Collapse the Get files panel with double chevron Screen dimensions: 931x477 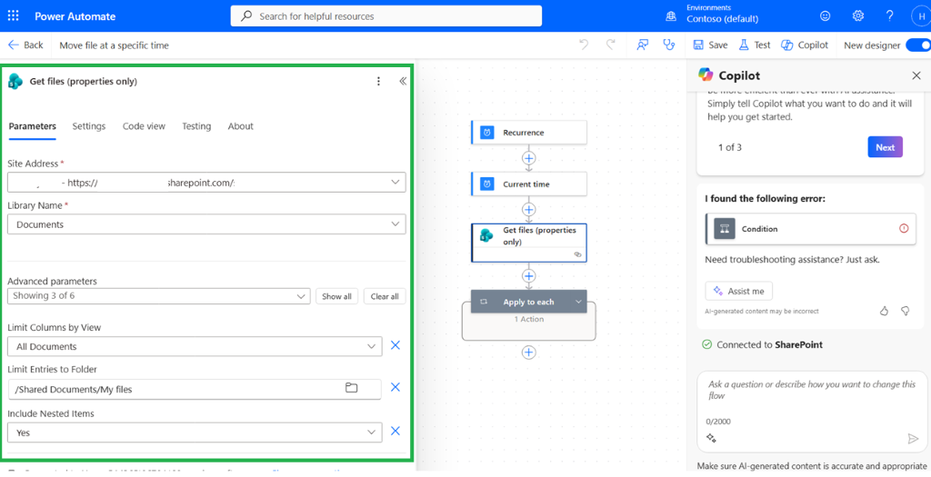point(403,81)
